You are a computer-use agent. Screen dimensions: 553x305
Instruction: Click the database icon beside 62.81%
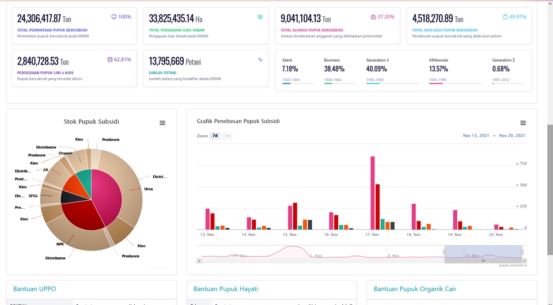pos(110,59)
